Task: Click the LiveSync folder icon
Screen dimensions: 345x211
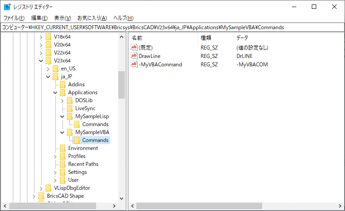Action: [x=70, y=108]
